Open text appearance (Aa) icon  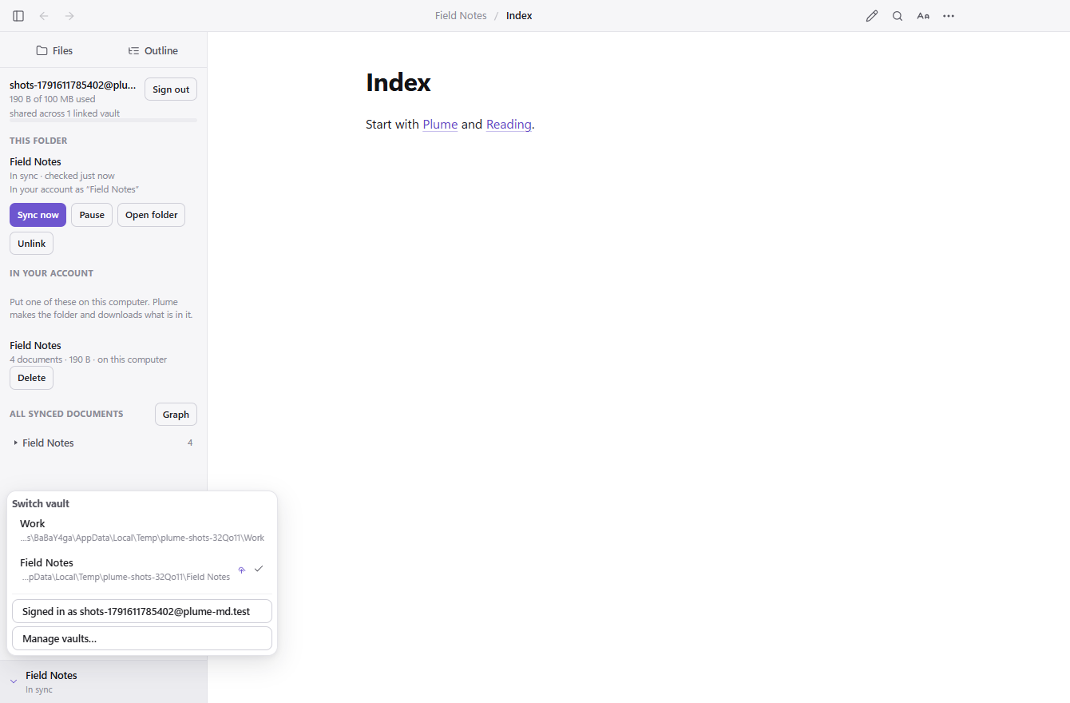point(923,16)
